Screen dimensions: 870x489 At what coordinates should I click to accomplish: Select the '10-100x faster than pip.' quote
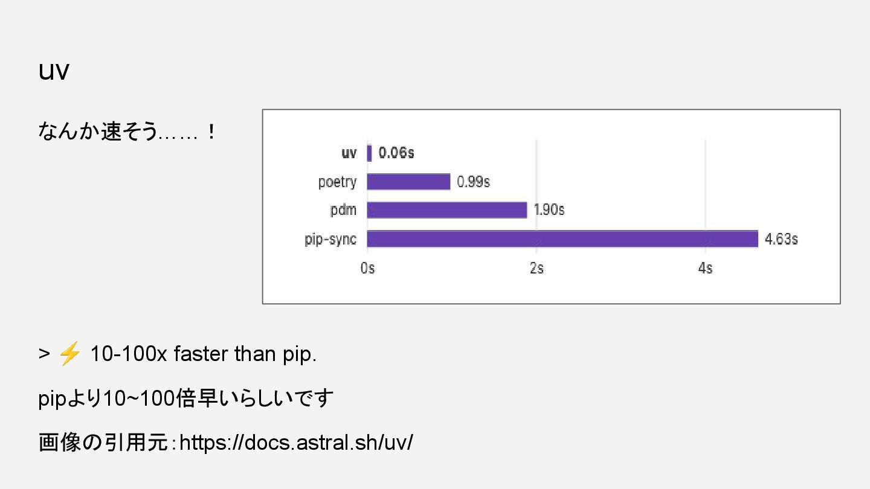pyautogui.click(x=203, y=354)
